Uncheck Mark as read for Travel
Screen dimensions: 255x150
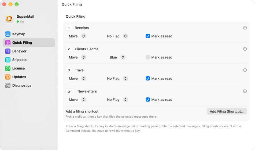[x=148, y=78]
